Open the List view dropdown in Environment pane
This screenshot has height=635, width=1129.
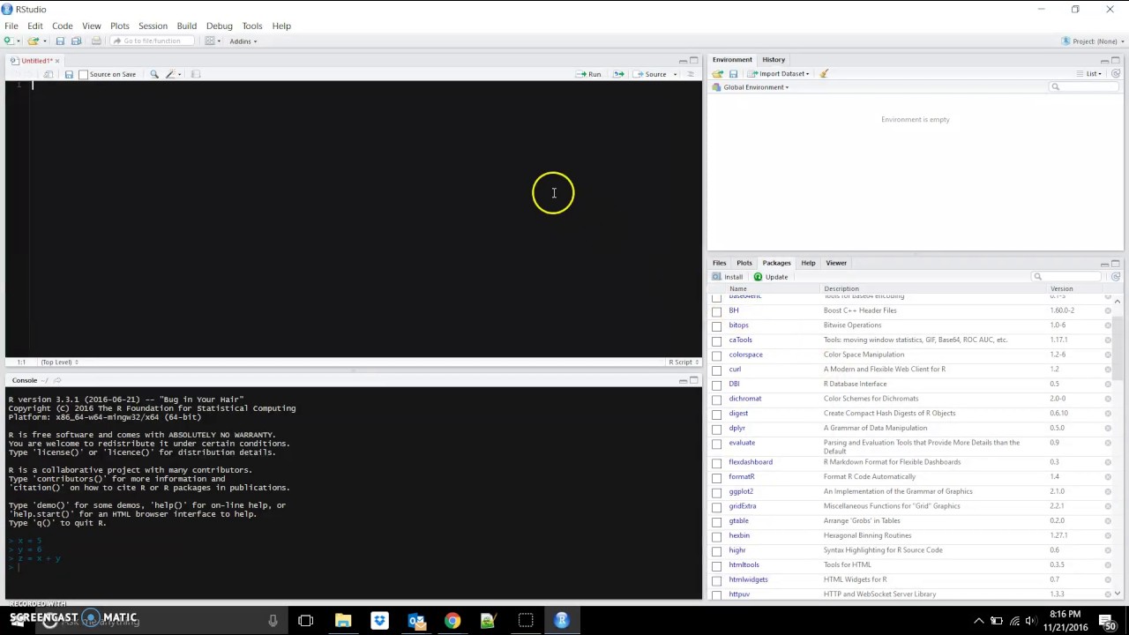1089,74
